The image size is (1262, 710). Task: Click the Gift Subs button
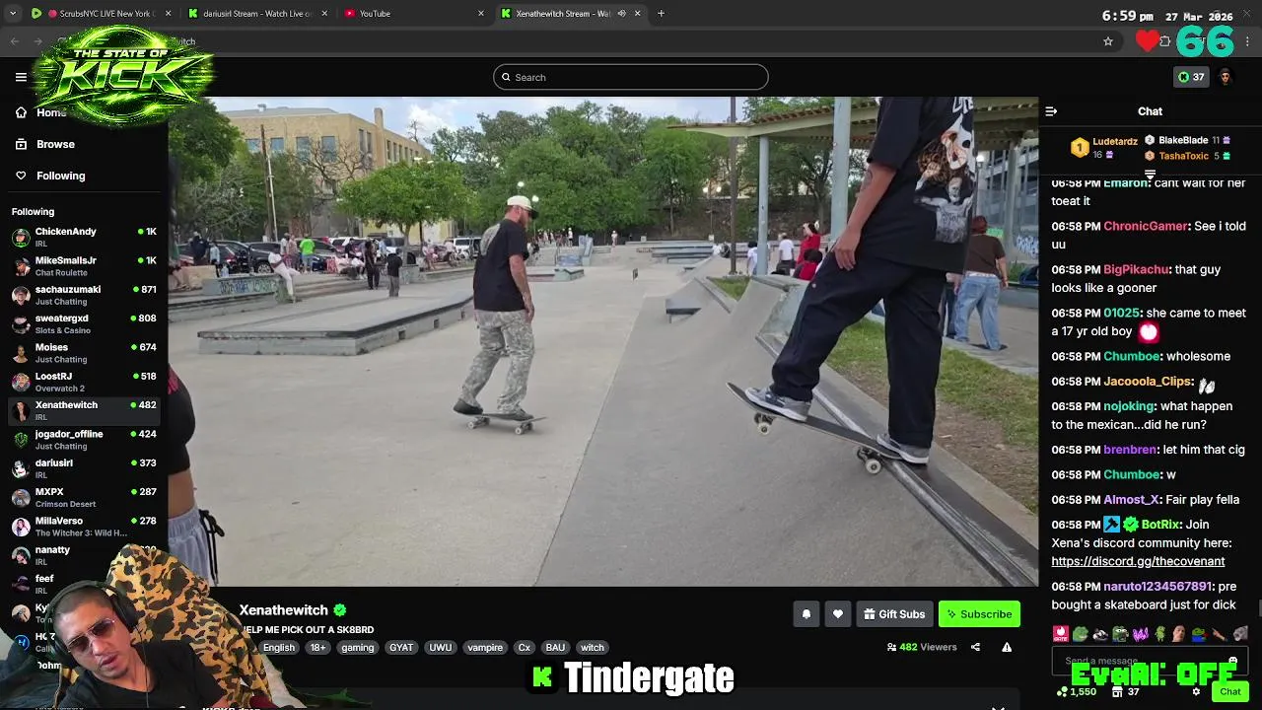click(894, 614)
